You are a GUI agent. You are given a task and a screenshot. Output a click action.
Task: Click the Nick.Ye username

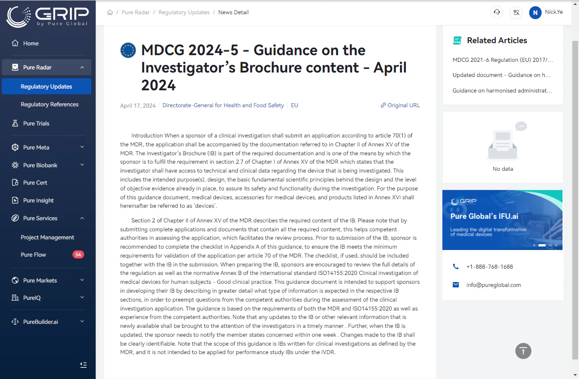[x=554, y=12]
